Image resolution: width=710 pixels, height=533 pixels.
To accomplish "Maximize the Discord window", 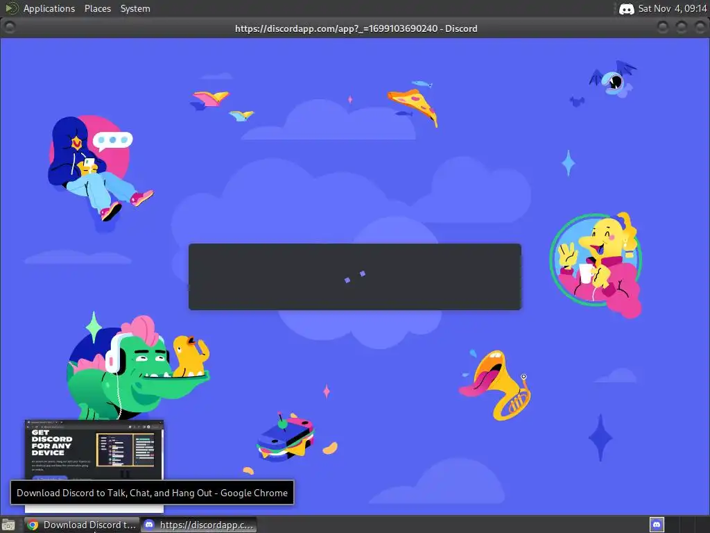I will 681,27.
